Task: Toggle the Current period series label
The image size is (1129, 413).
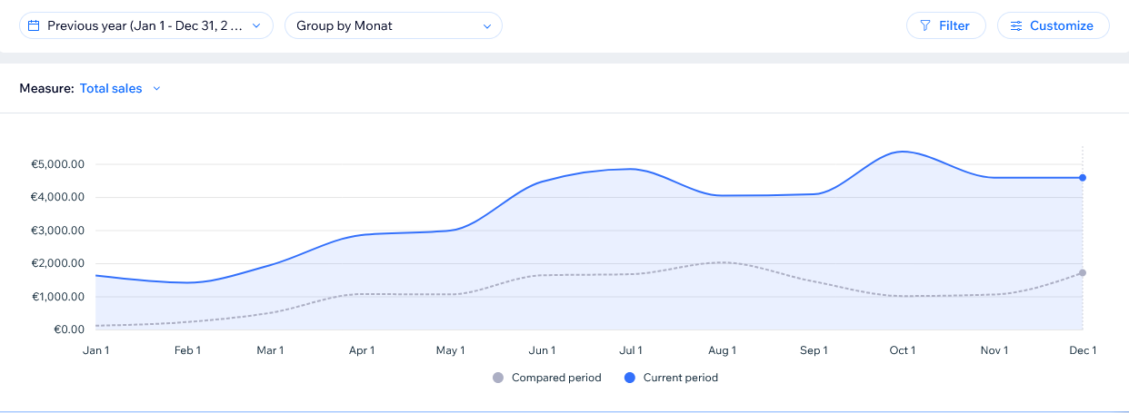Action: tap(680, 378)
